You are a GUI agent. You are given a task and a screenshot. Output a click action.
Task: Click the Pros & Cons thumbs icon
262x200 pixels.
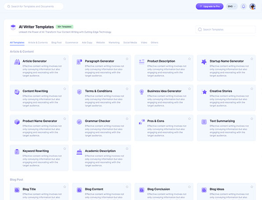pos(142,122)
